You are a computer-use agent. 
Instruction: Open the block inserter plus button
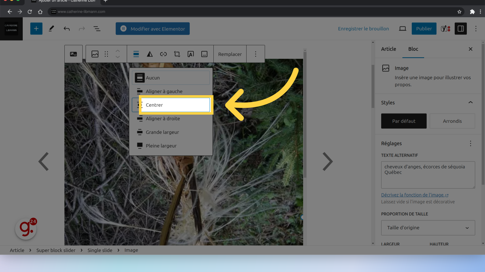(36, 29)
